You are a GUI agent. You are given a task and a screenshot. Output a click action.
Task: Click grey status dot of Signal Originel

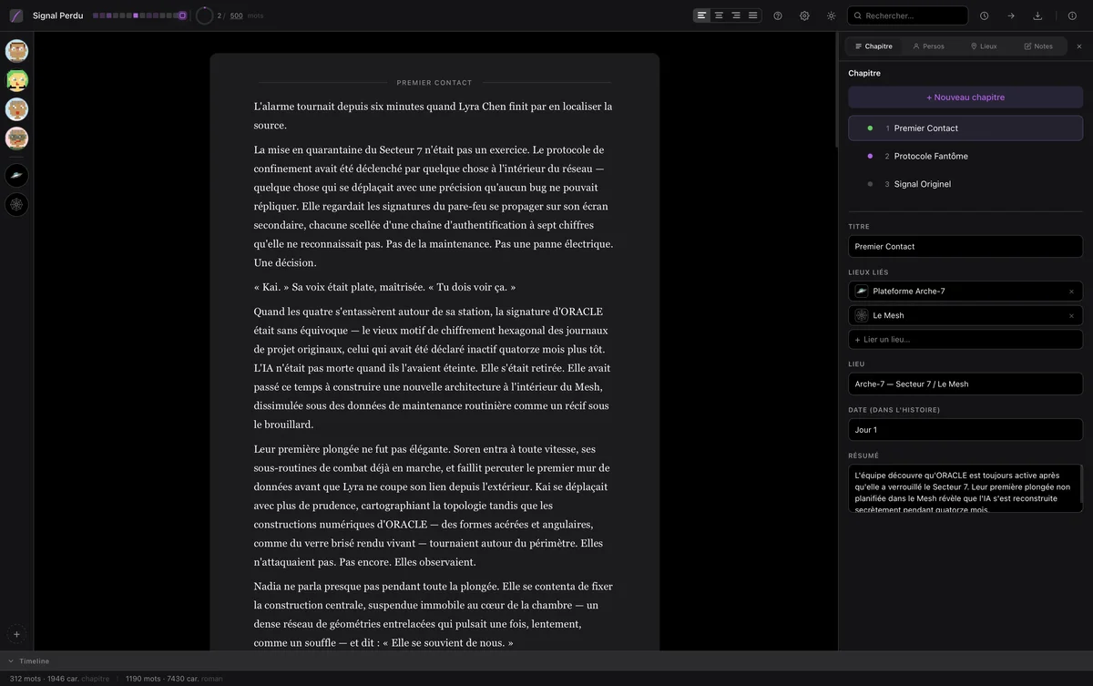pos(870,184)
